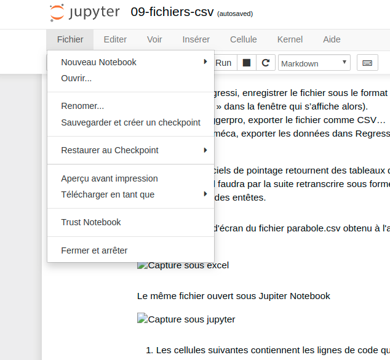Click the line mentioning "fichier parabole.csv"
390x360 pixels.
point(302,228)
